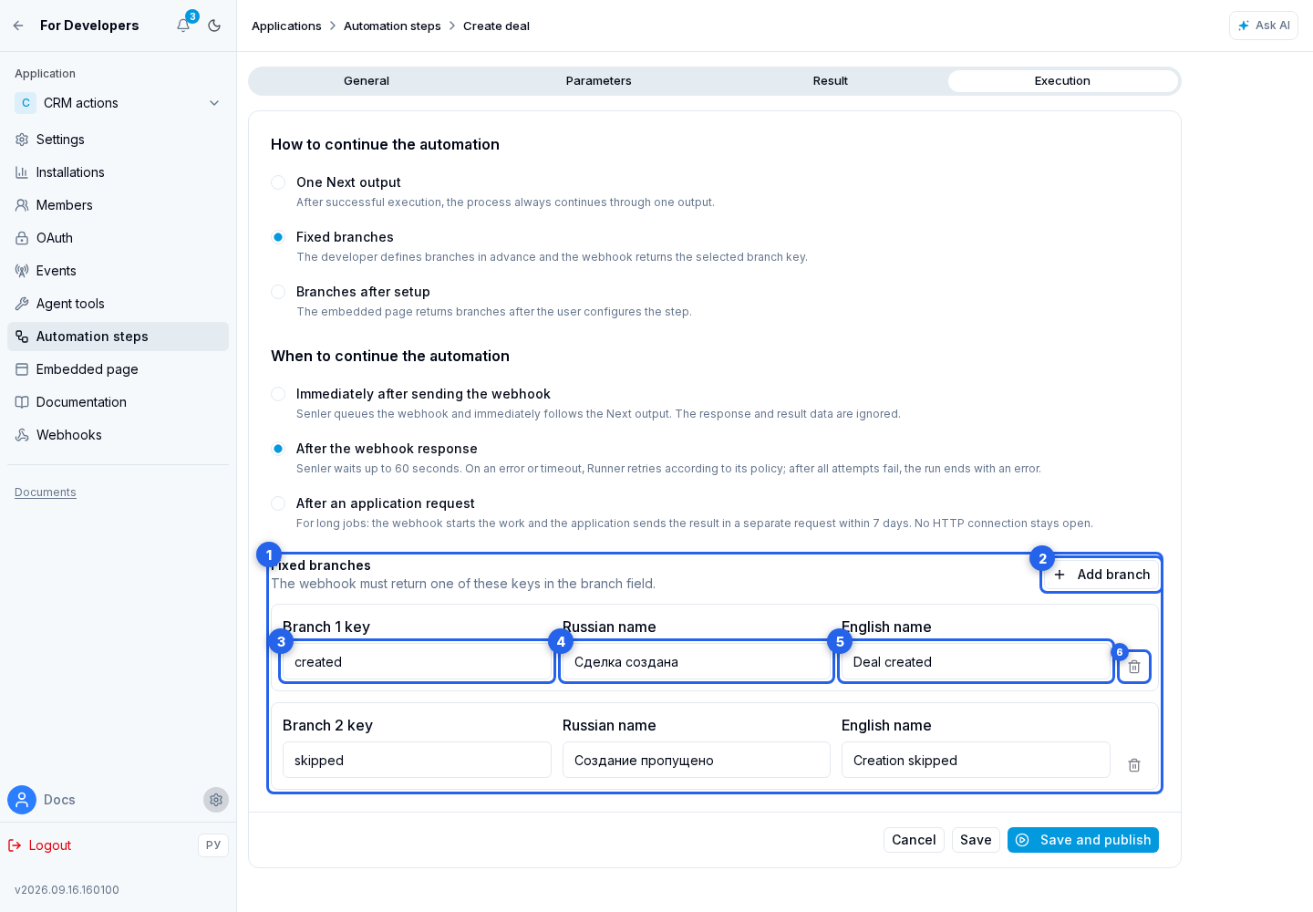
Task: Open Settings in the sidebar
Action: pyautogui.click(x=118, y=140)
